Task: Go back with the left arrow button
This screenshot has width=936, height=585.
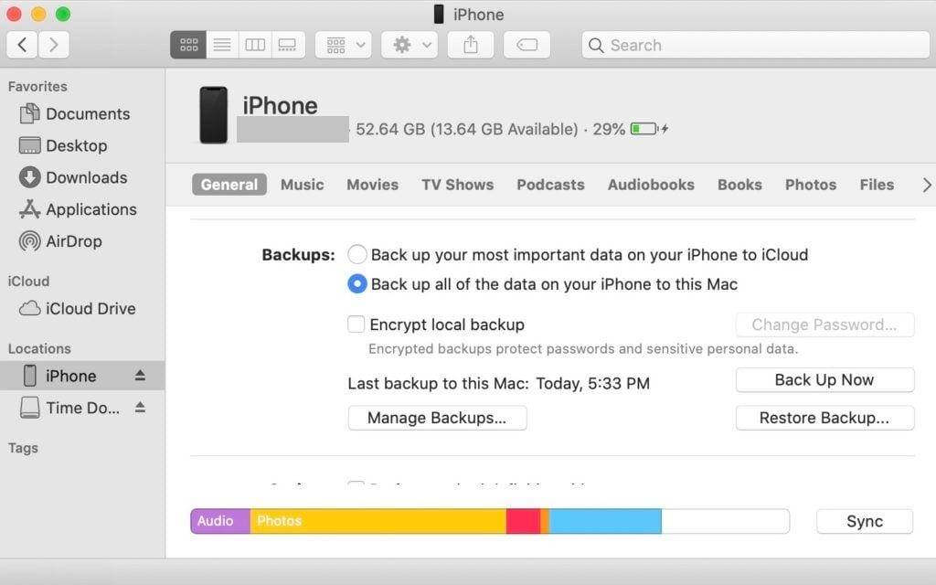Action: (x=23, y=45)
